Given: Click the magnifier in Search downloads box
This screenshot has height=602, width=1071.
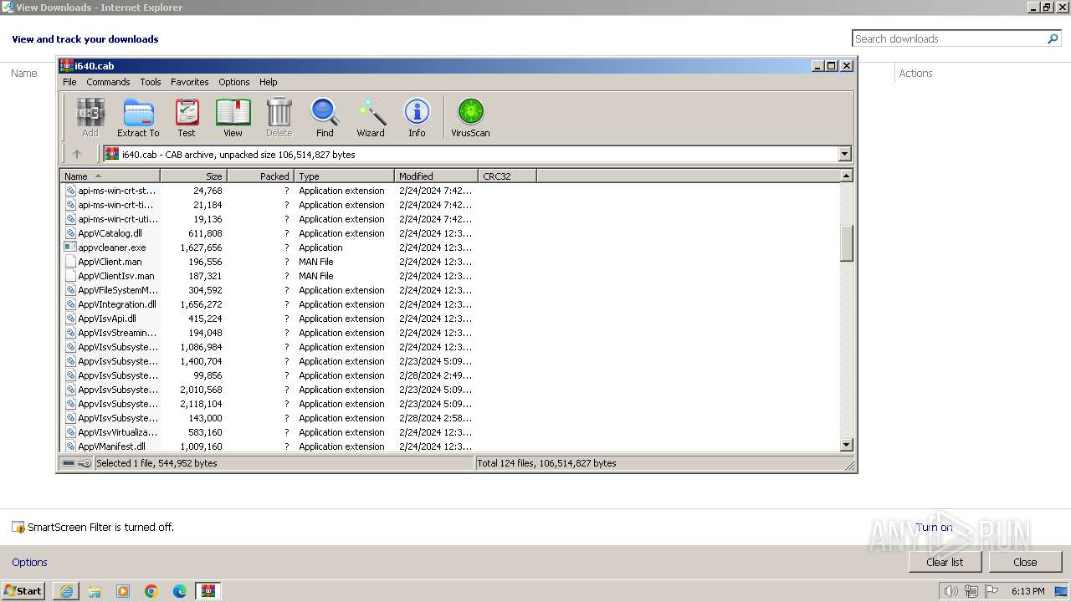Looking at the screenshot, I should (x=1053, y=38).
